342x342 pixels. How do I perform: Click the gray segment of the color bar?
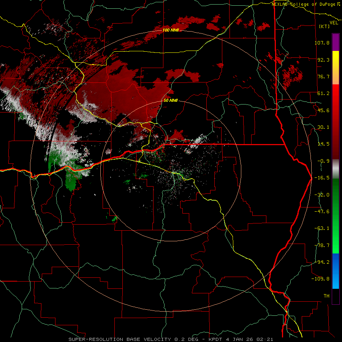point(336,169)
